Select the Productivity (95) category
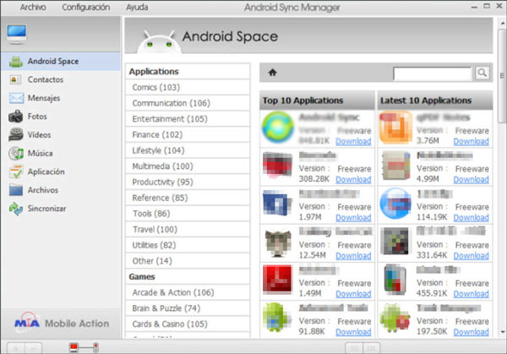The height and width of the screenshot is (354, 507). point(188,182)
